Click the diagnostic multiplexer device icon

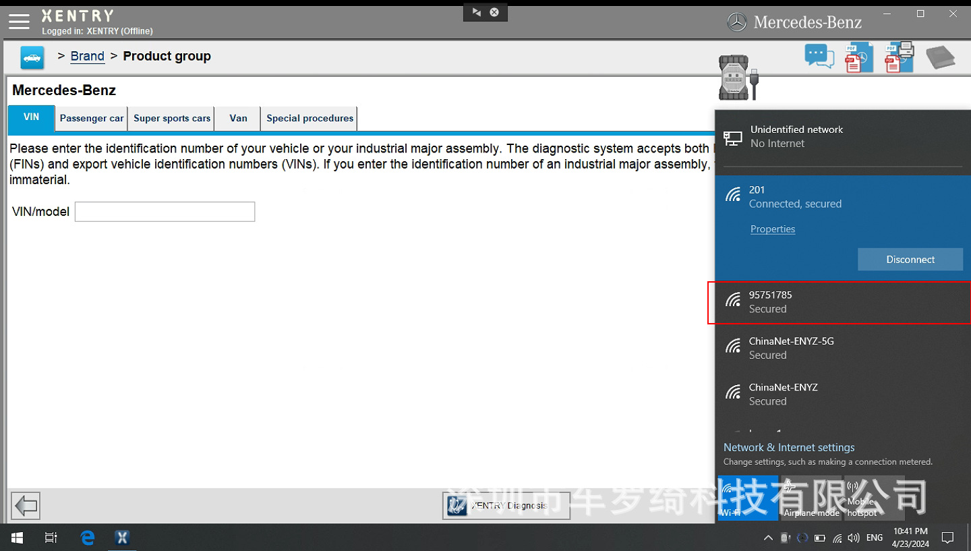(739, 78)
